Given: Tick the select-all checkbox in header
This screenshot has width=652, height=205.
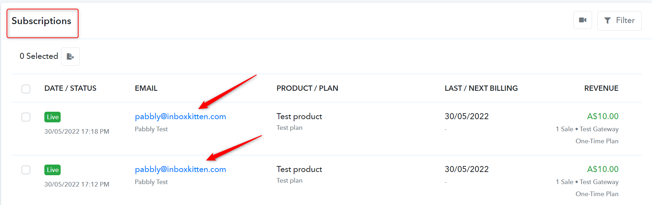Looking at the screenshot, I should pyautogui.click(x=26, y=89).
